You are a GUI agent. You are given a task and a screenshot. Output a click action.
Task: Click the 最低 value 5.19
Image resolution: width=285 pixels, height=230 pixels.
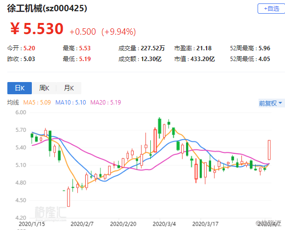85,59
